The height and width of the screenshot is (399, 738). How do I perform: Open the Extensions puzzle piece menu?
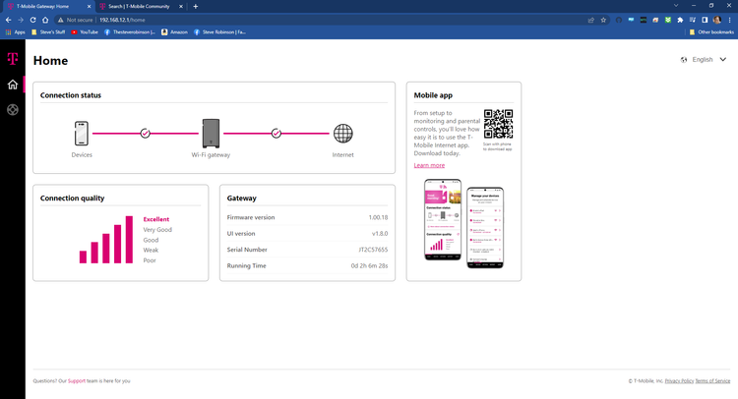(x=680, y=20)
